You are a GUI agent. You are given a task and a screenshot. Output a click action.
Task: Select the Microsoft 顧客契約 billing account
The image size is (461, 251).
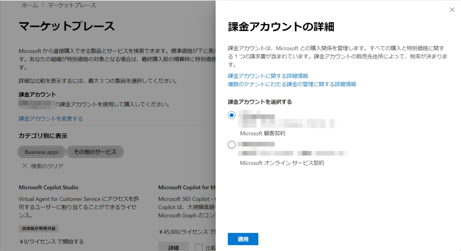231,114
